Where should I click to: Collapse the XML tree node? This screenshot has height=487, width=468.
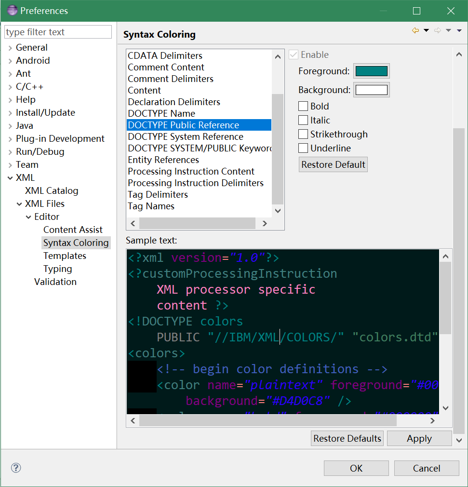pos(10,178)
